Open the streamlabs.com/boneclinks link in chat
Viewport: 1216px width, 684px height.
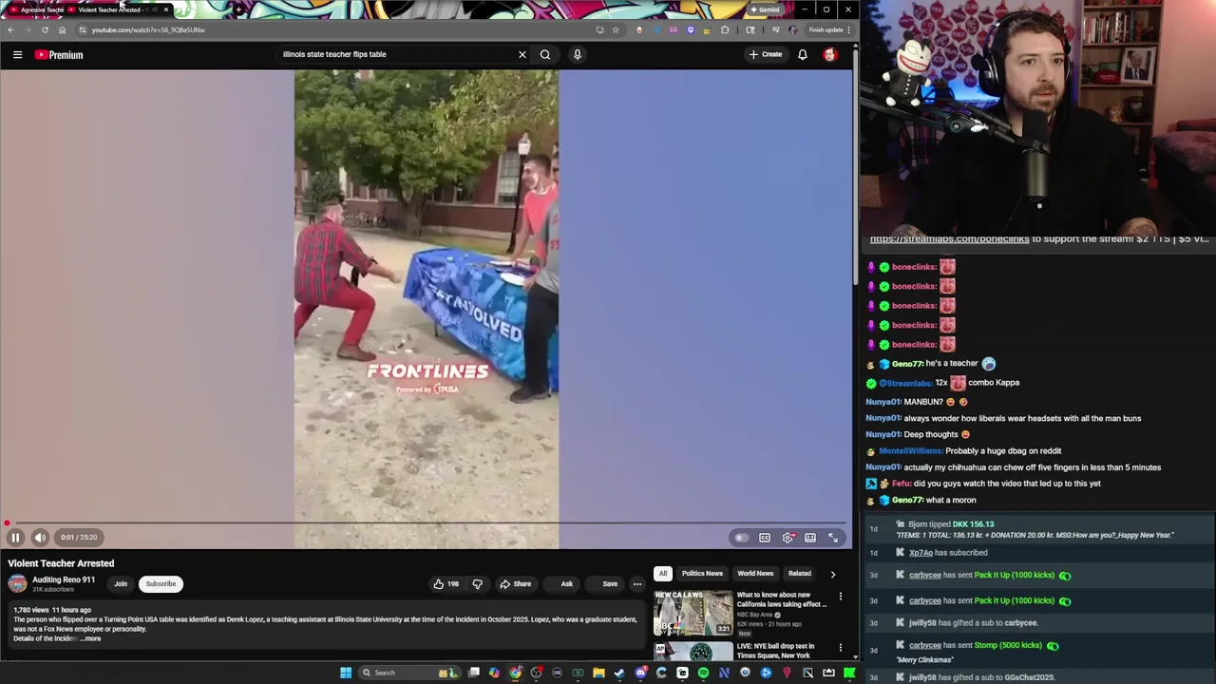949,239
